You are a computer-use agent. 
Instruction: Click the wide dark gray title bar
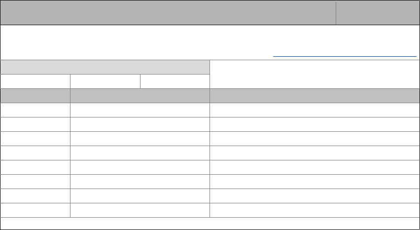click(x=168, y=13)
